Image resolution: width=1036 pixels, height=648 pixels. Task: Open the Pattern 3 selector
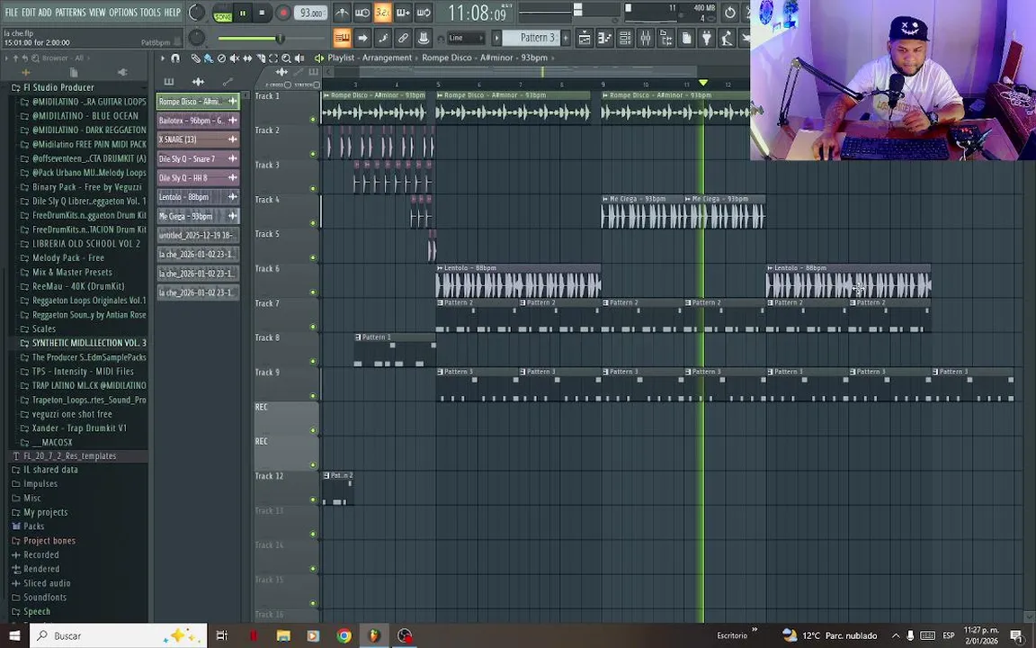pos(531,38)
